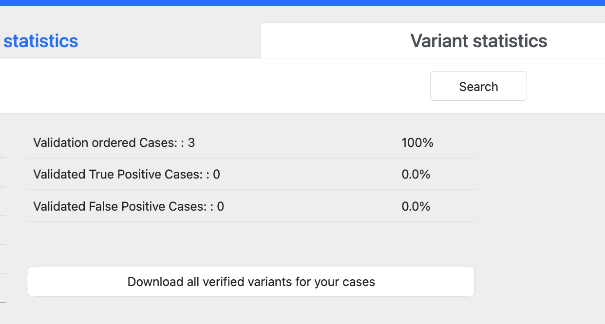The height and width of the screenshot is (324, 605).
Task: Click the 0.0% value for True Positive Cases
Action: (x=416, y=174)
